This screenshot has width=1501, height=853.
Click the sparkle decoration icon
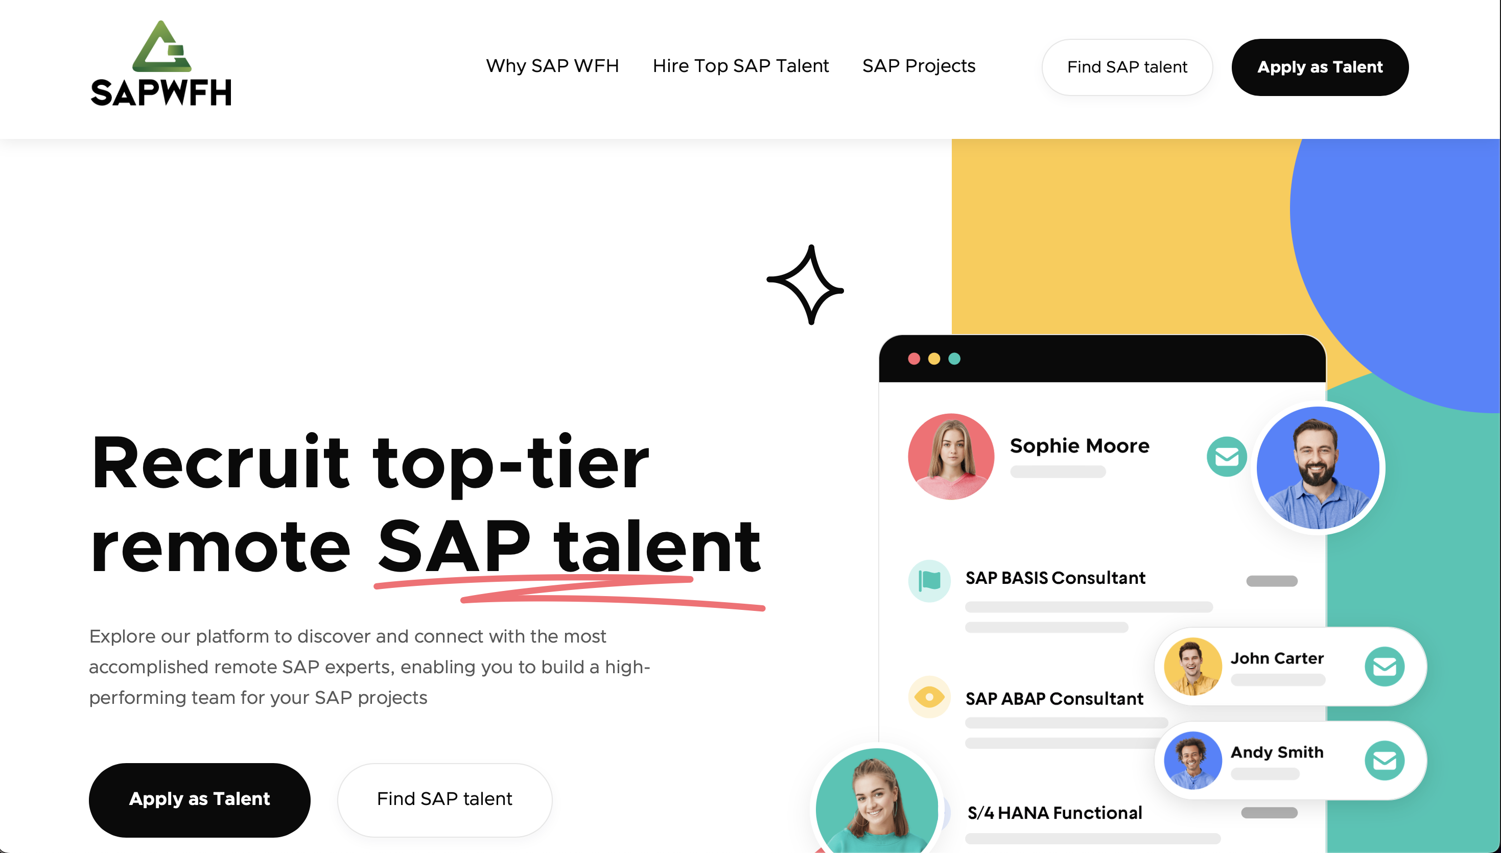(805, 285)
